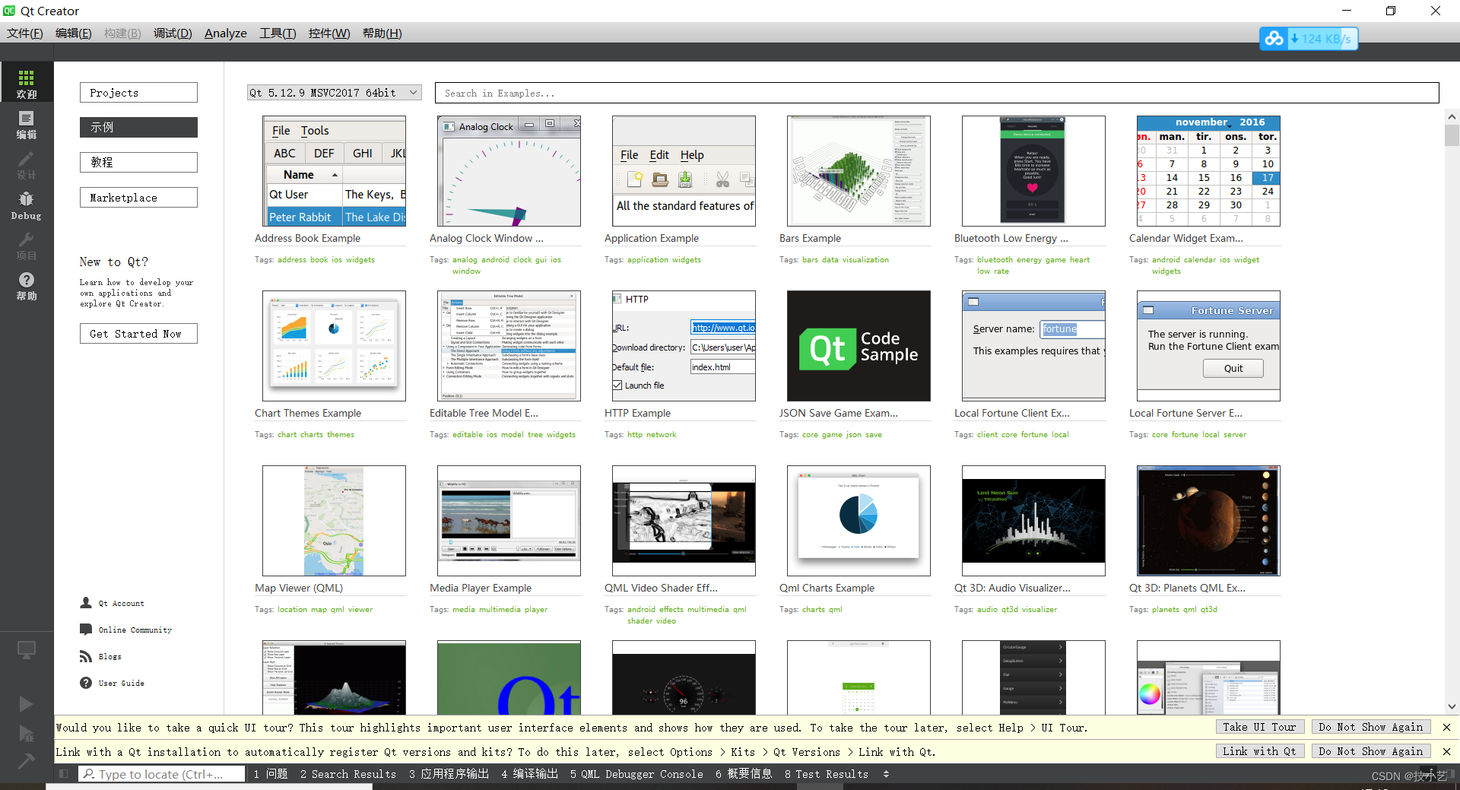
Task: Open the Bars Example thumbnail
Action: [859, 171]
